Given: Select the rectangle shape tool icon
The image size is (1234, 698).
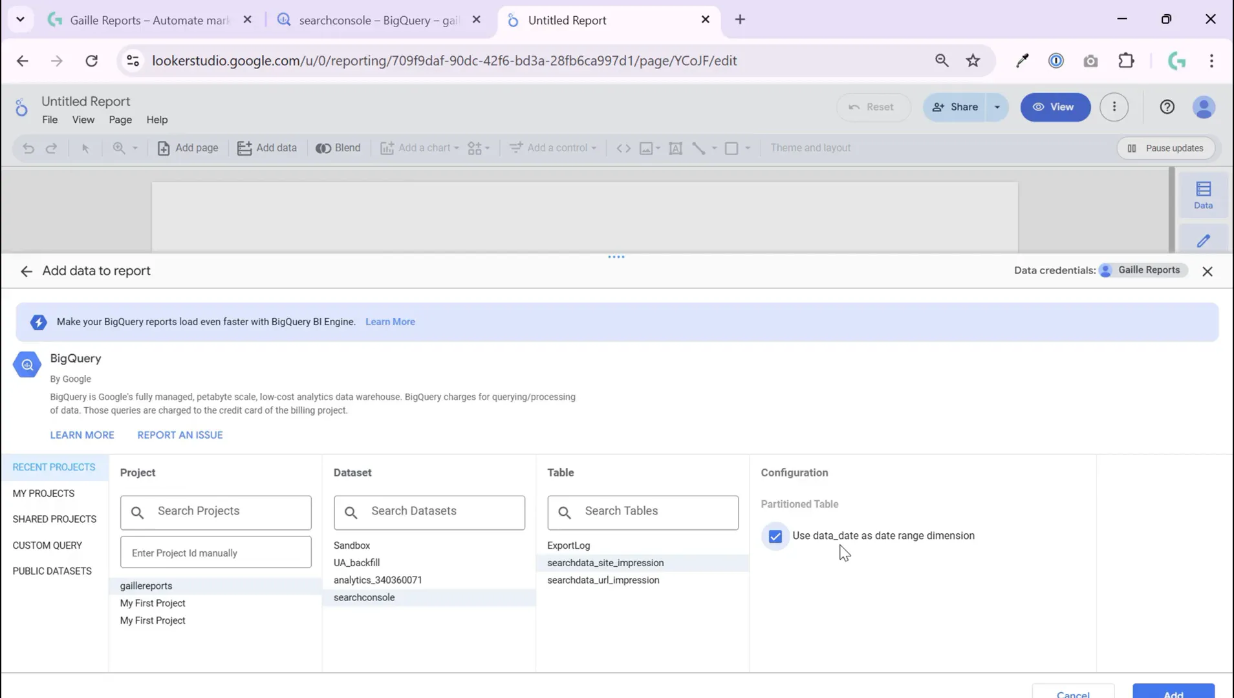Looking at the screenshot, I should tap(731, 148).
